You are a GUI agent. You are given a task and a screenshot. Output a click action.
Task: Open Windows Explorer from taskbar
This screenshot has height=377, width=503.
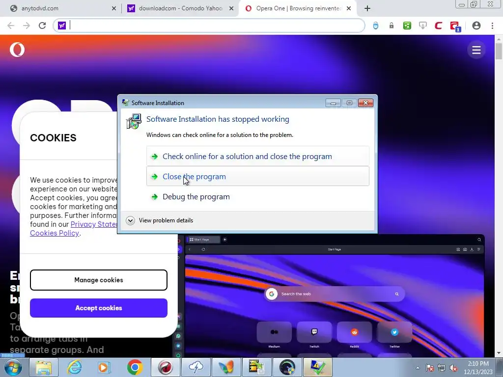tap(44, 367)
